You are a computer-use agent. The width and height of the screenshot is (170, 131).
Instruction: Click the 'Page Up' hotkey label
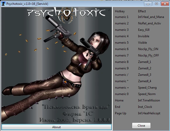(121, 113)
